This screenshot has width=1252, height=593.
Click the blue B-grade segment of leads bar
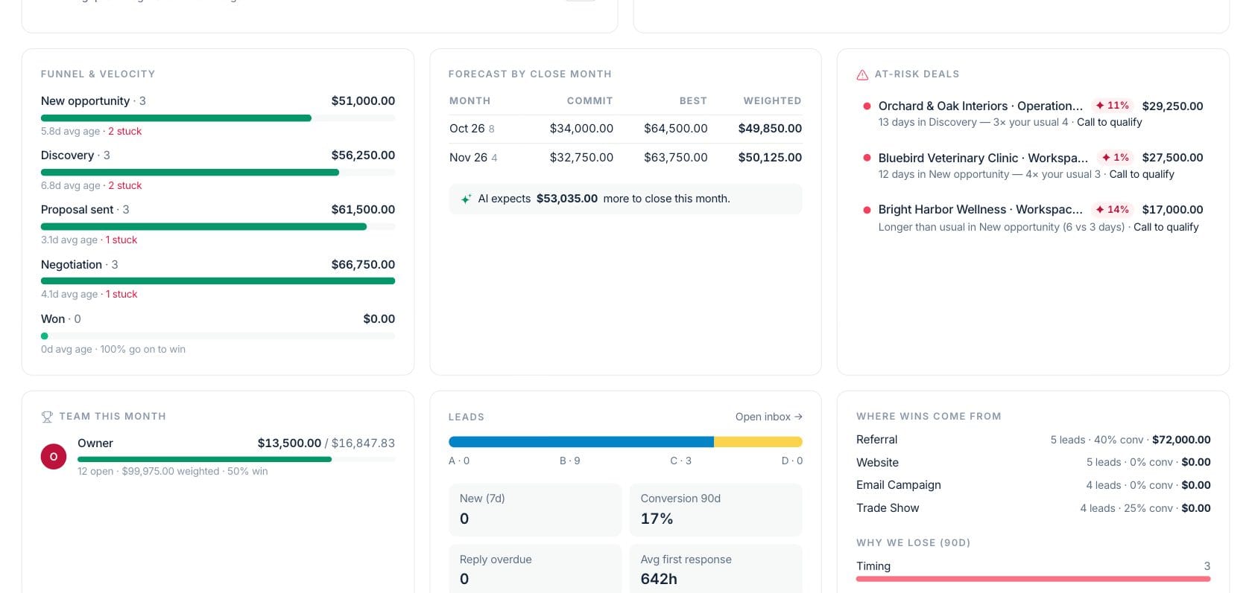click(581, 442)
